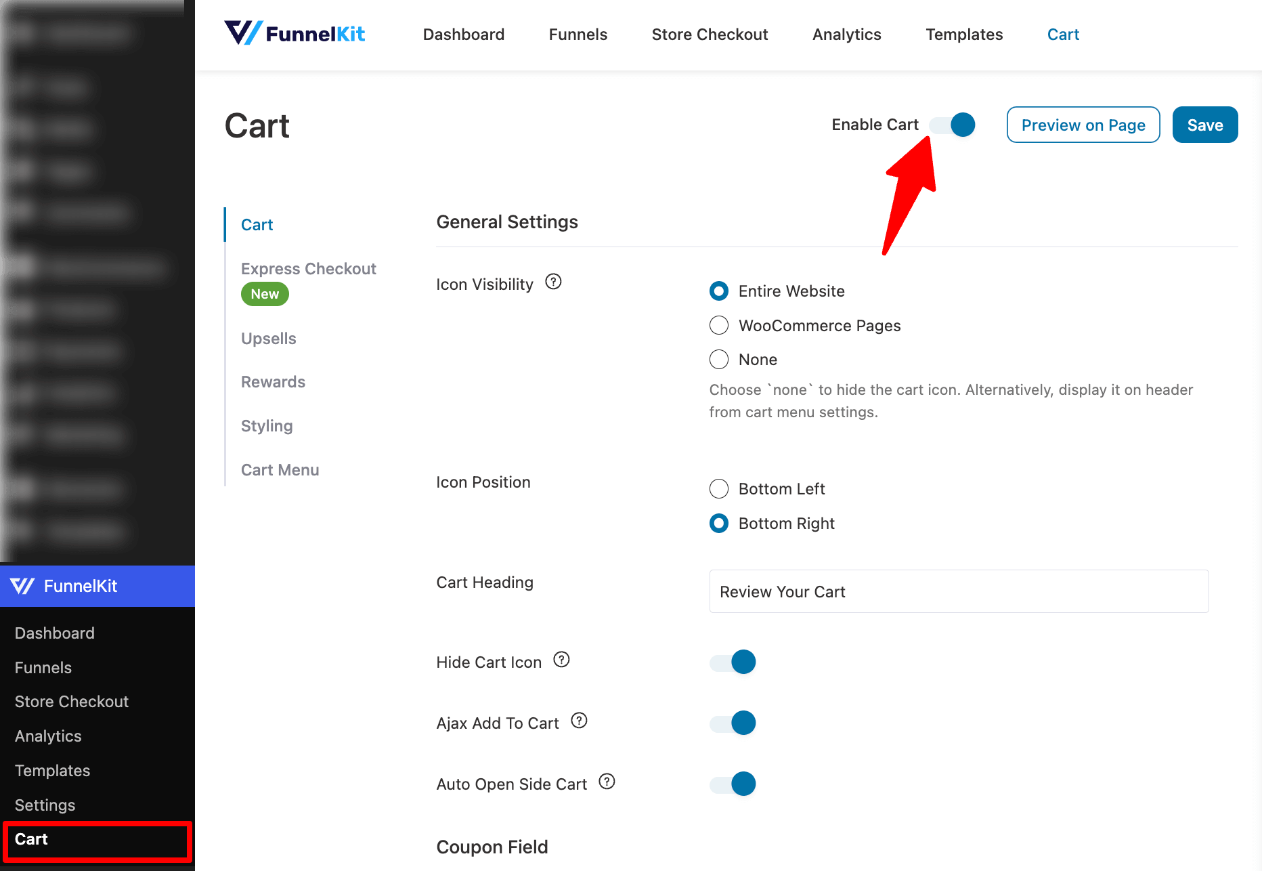Toggle the Enable Cart switch
1262x871 pixels.
tap(952, 125)
